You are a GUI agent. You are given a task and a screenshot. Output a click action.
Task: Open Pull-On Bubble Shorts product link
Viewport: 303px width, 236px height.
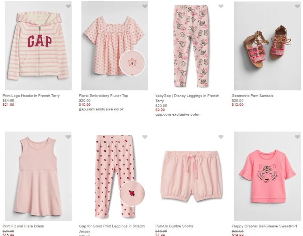[174, 226]
